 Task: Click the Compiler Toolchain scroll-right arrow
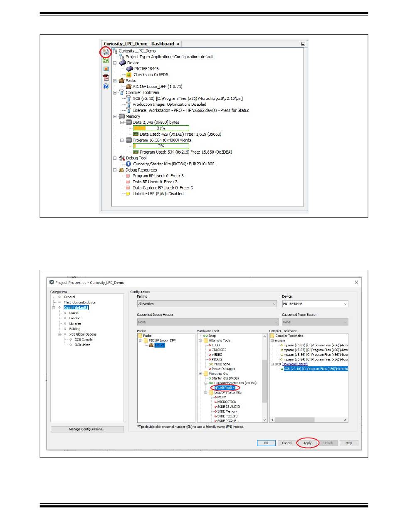click(346, 420)
